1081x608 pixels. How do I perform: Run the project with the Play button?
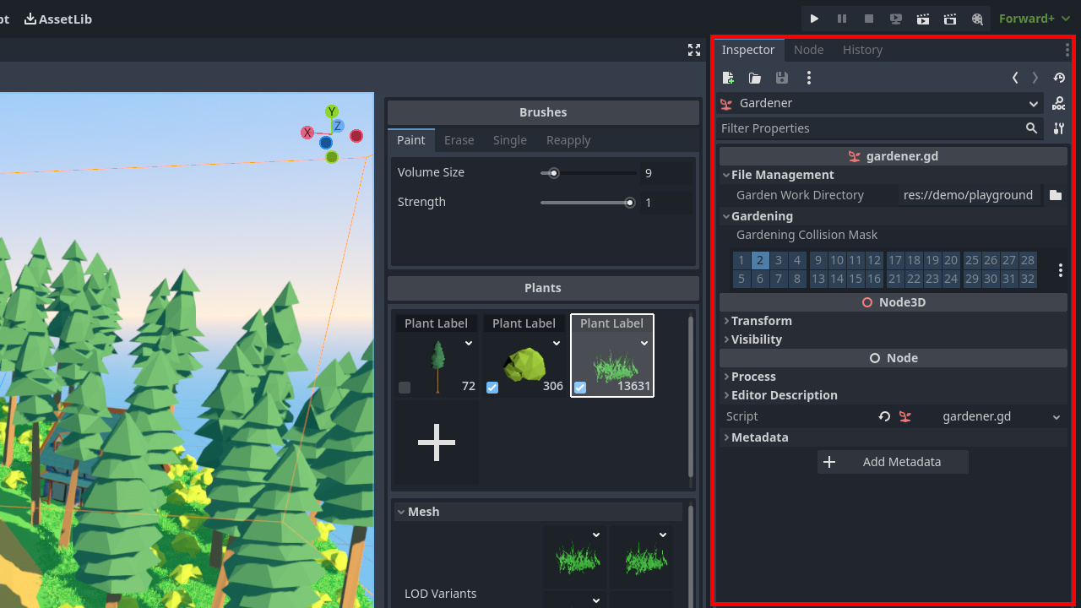click(814, 19)
